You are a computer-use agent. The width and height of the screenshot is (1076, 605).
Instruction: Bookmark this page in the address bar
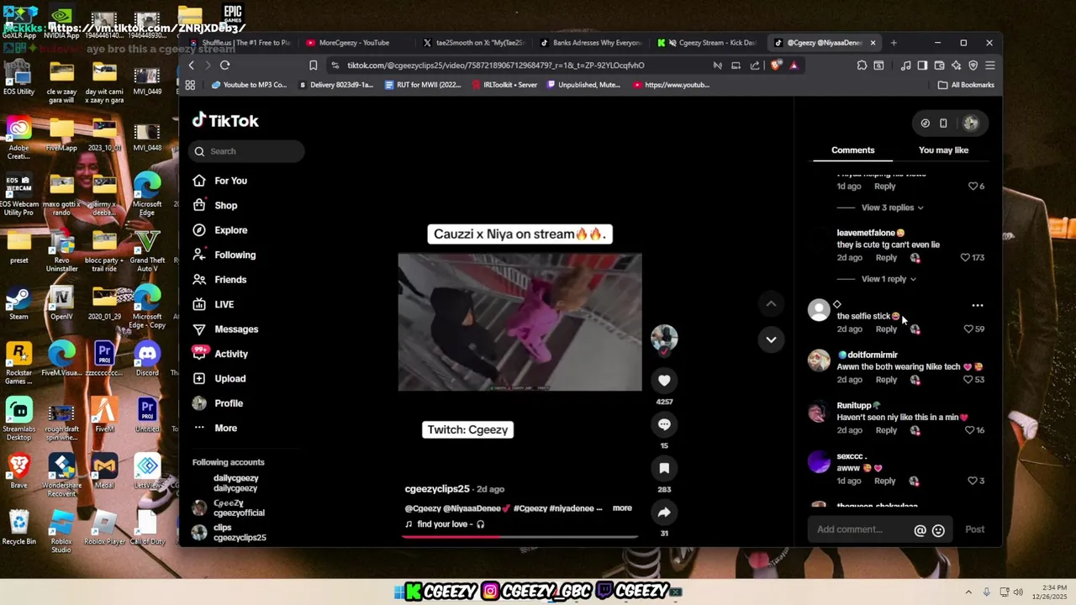(313, 66)
